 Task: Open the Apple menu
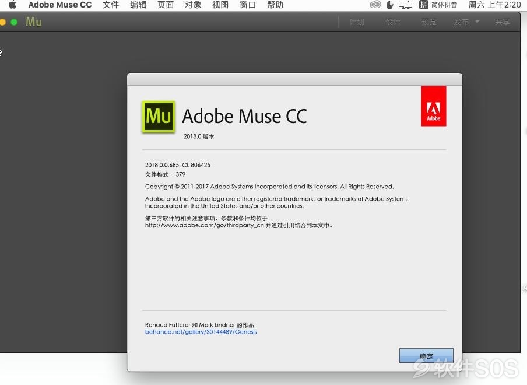click(x=12, y=5)
